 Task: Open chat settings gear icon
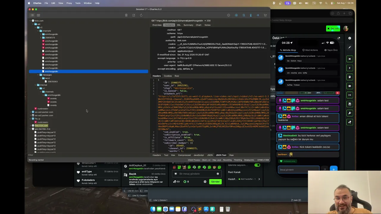205,182
